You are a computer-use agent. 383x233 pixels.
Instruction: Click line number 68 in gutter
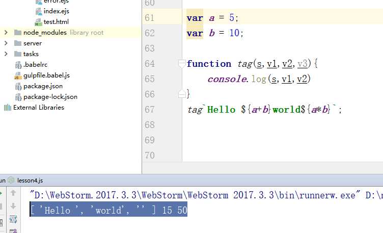tap(150, 125)
